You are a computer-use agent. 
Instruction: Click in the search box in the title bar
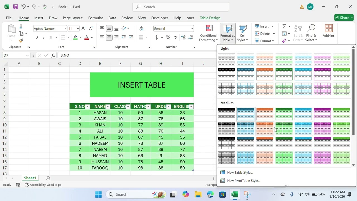point(181,7)
